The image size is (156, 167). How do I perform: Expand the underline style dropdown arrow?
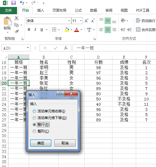coord(47,30)
